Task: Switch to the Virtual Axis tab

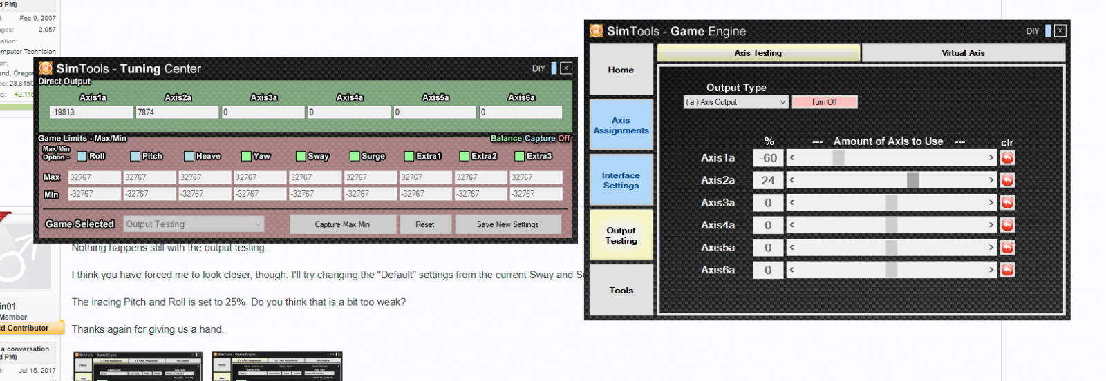Action: [x=963, y=52]
